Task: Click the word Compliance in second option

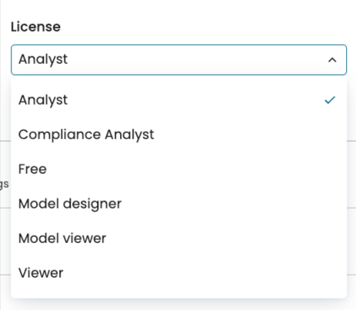Action: click(x=59, y=135)
